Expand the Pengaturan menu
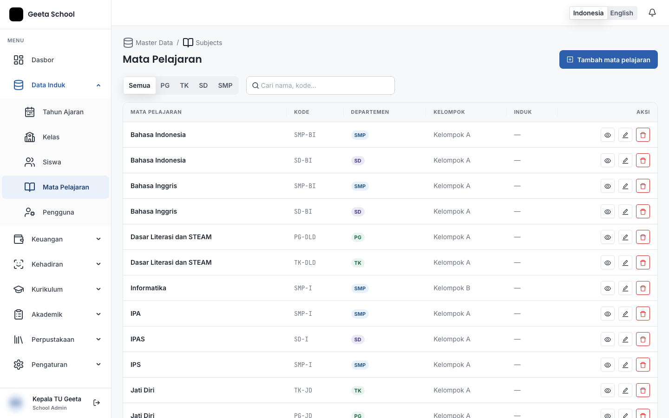 [56, 365]
